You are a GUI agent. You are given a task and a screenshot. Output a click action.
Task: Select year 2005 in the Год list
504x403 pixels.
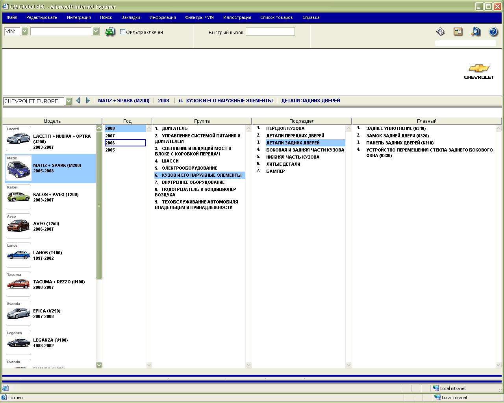click(125, 150)
